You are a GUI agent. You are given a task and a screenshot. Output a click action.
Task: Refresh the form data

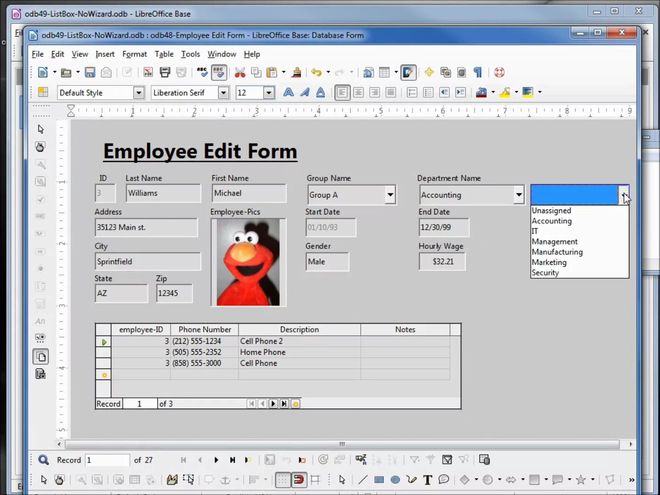[323, 460]
